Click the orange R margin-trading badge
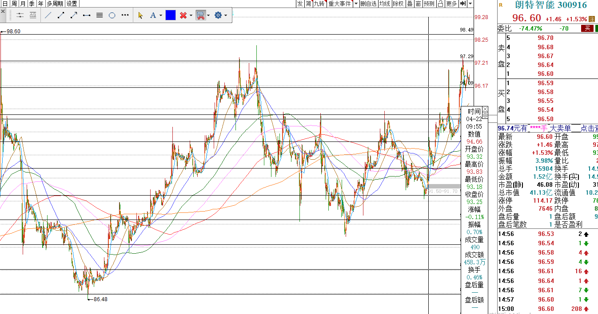This screenshot has height=314, width=598. tap(501, 5)
